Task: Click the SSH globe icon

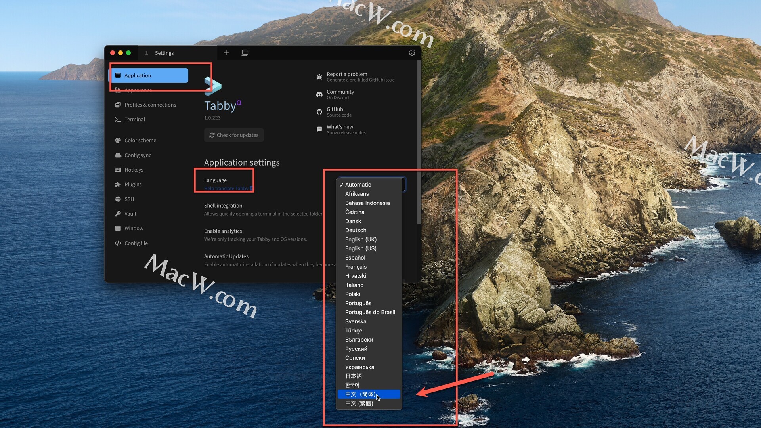Action: point(118,199)
